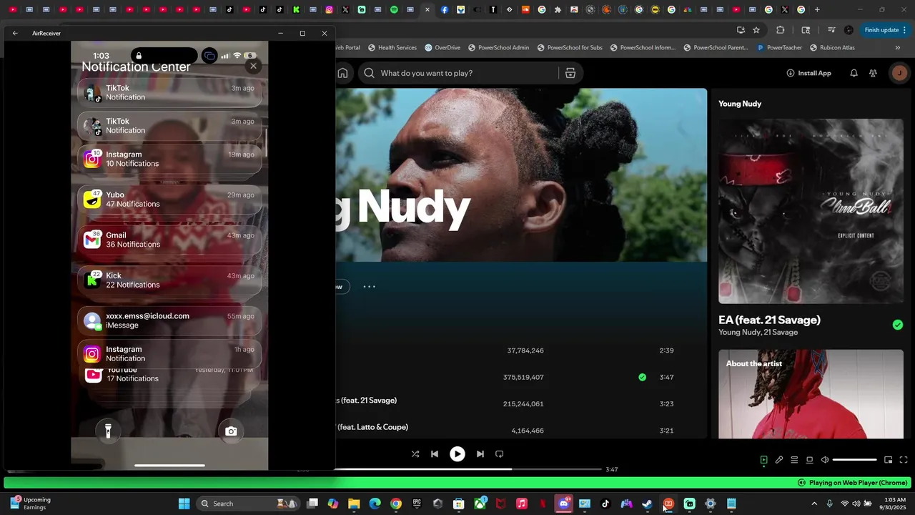This screenshot has width=915, height=515.
Task: Open the Health Services bookmark
Action: 392,48
